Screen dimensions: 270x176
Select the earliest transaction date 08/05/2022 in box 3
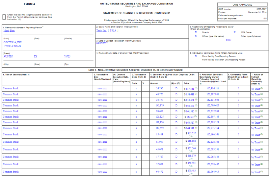(102, 43)
